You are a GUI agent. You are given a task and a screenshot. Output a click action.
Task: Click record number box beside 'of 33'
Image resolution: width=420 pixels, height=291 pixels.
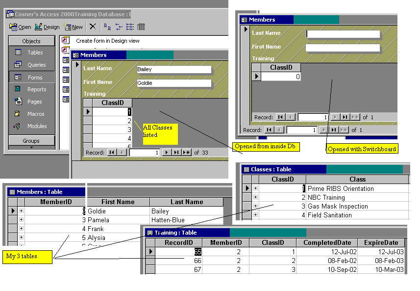click(x=145, y=153)
